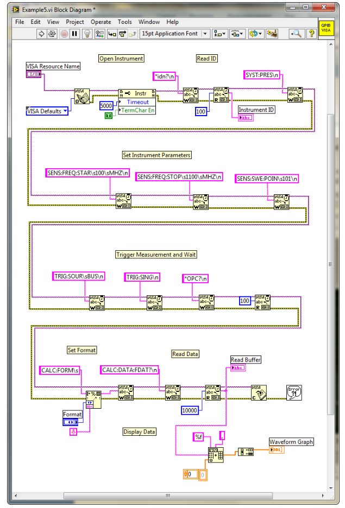345x508 pixels.
Task: Toggle the green True boolean constant
Action: [x=109, y=116]
